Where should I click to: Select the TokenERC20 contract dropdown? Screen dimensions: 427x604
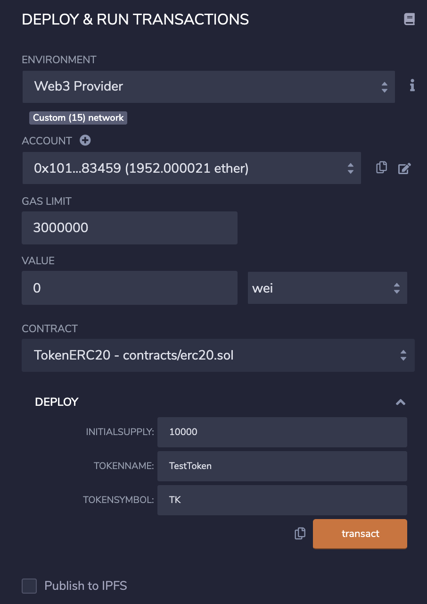218,355
